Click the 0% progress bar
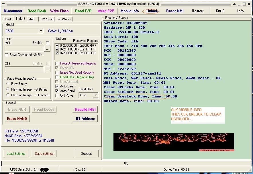Screen dimensions: 253x174 coord(126,163)
